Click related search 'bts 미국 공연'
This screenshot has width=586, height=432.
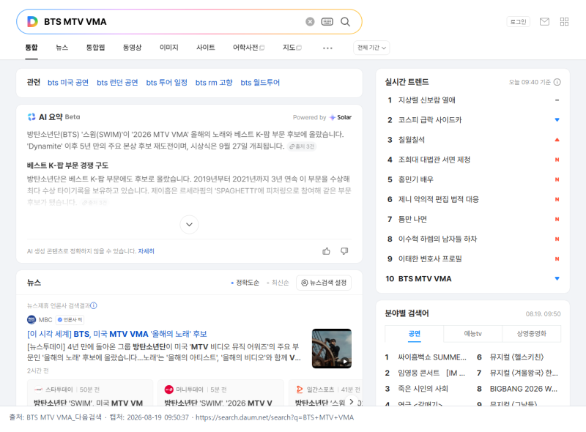(68, 82)
